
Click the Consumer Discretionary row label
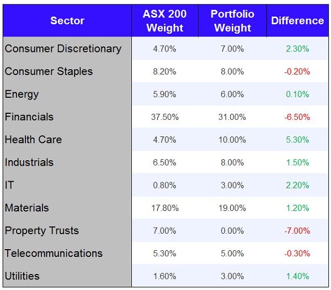coord(63,49)
